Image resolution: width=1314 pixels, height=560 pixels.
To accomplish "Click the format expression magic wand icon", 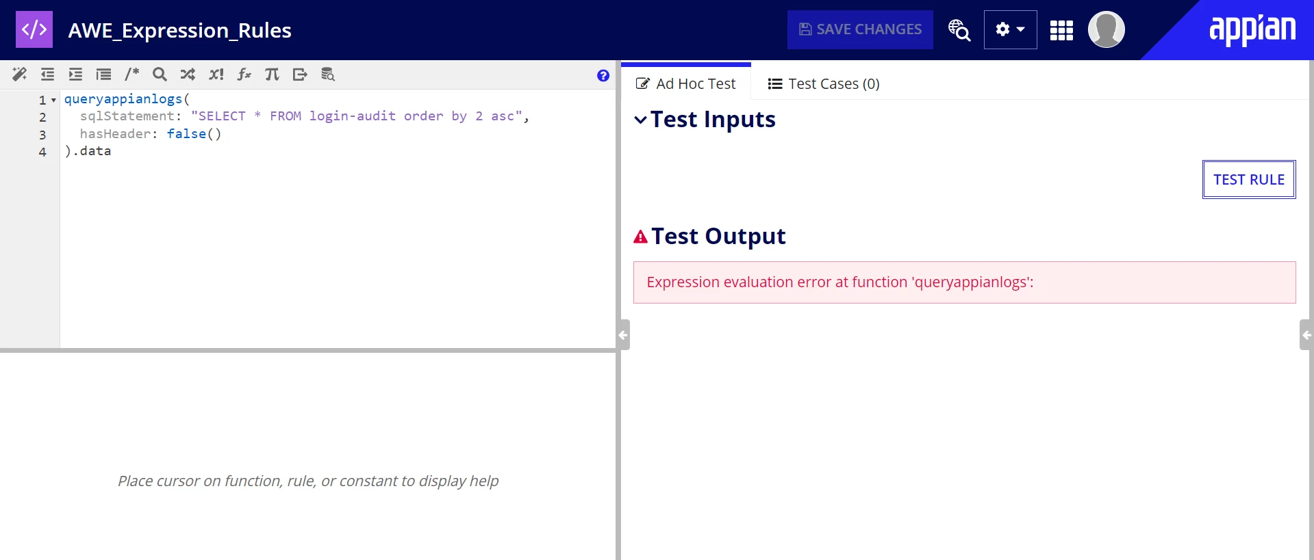I will 19,75.
